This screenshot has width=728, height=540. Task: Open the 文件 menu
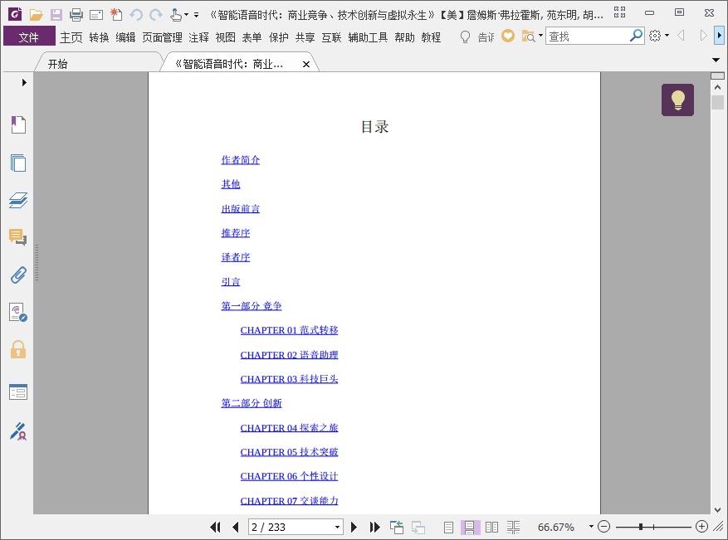tap(29, 36)
